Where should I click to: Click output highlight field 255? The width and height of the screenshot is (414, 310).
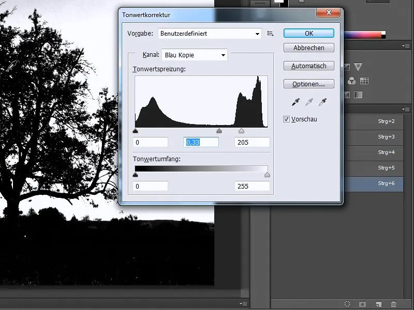coord(252,186)
